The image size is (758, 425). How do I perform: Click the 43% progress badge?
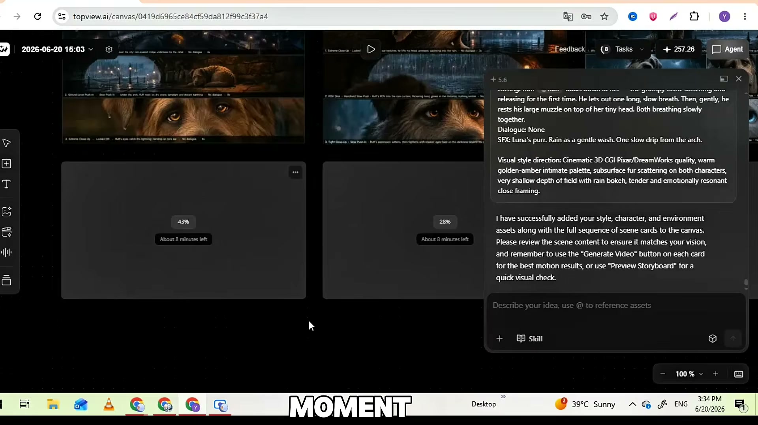pyautogui.click(x=183, y=222)
